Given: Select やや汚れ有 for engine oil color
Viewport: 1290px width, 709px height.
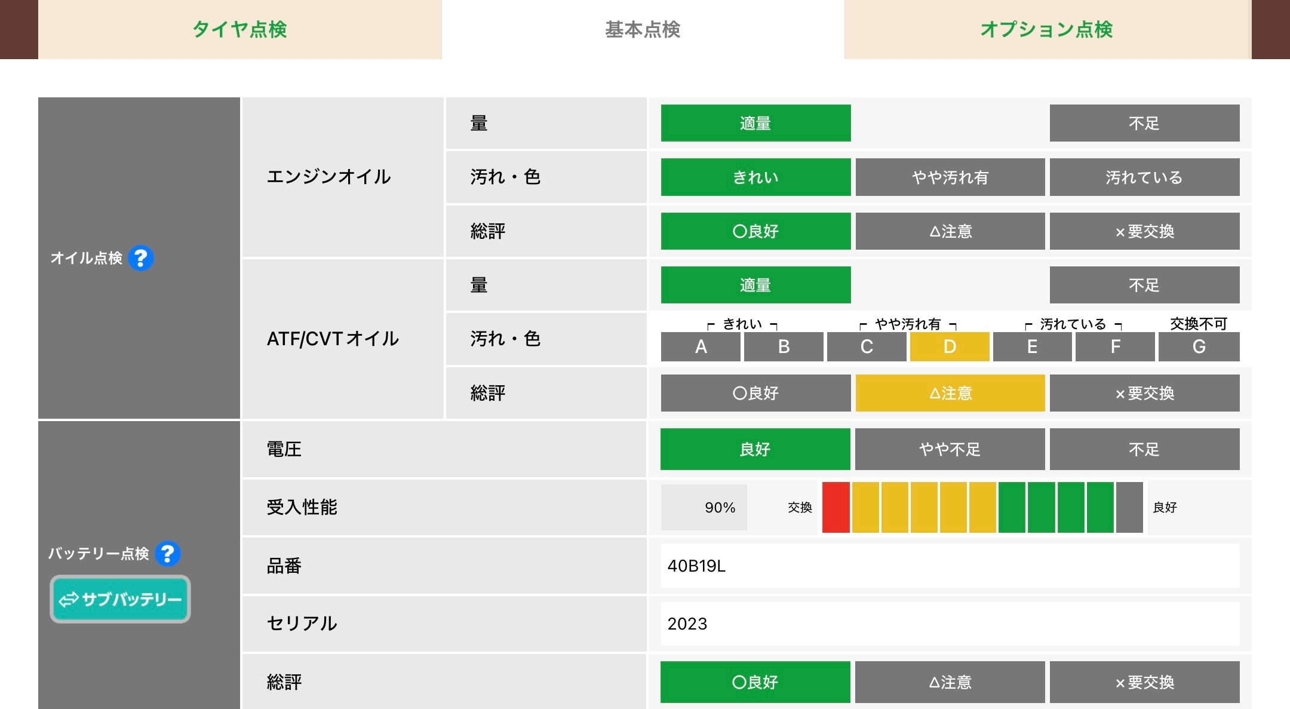Looking at the screenshot, I should (950, 177).
